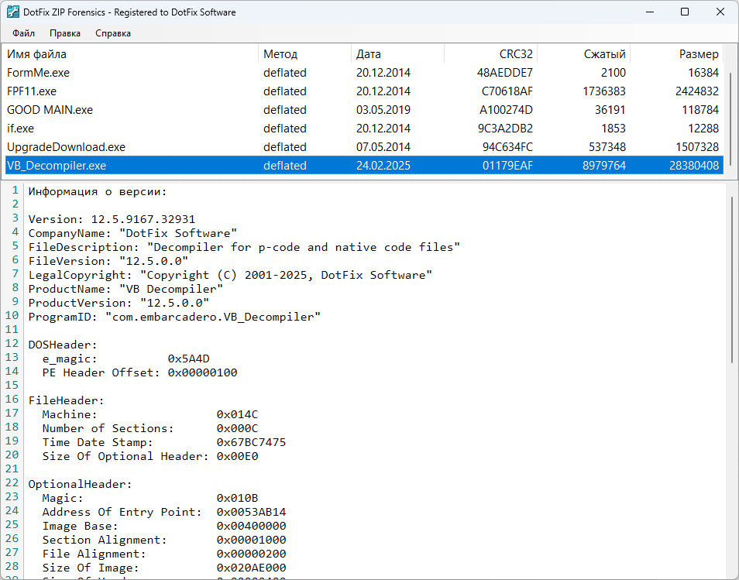The height and width of the screenshot is (580, 739).
Task: Click the CRC32 value 9C3A2DB2
Action: (505, 128)
